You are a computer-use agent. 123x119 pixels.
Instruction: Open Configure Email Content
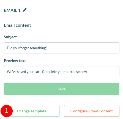click(x=92, y=111)
